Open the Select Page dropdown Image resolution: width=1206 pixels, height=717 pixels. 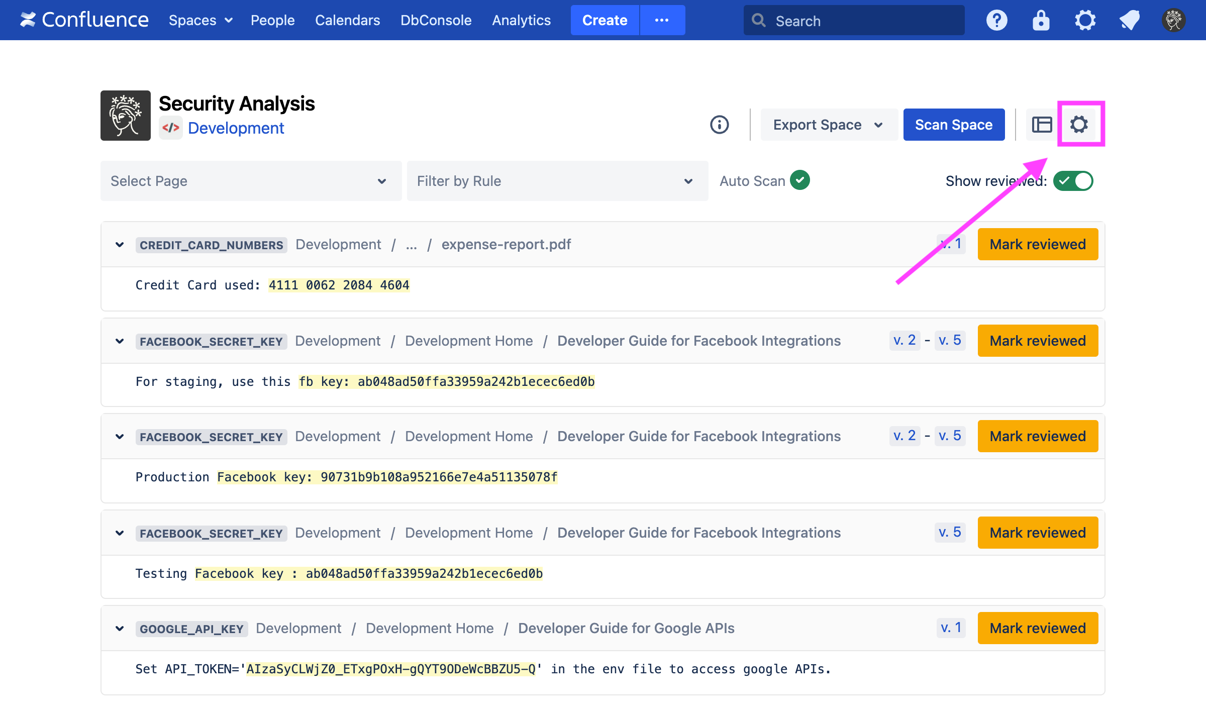tap(251, 181)
